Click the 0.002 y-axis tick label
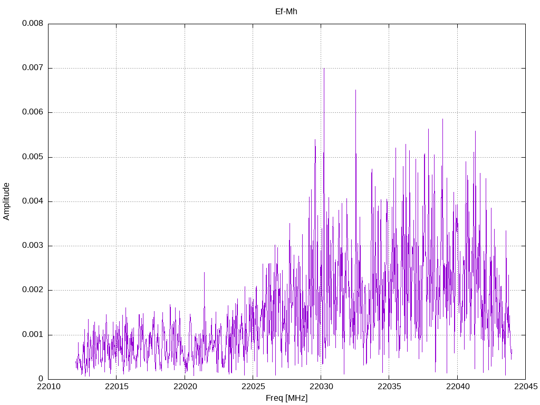 pyautogui.click(x=33, y=290)
